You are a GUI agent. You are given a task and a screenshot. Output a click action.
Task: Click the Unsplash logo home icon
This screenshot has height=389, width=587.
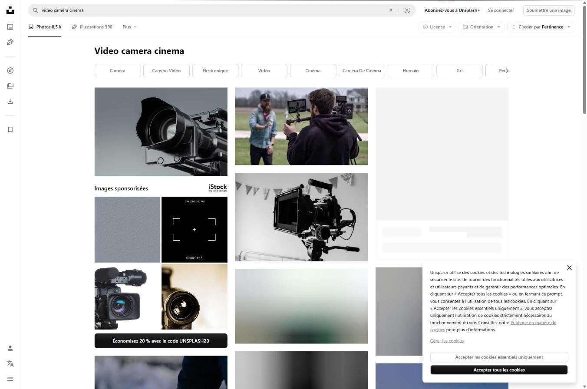(10, 10)
